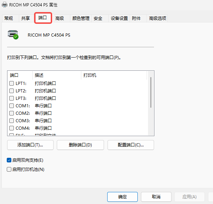The image size is (213, 204).
Task: Open the 设备设置 tab
Action: [x=119, y=18]
